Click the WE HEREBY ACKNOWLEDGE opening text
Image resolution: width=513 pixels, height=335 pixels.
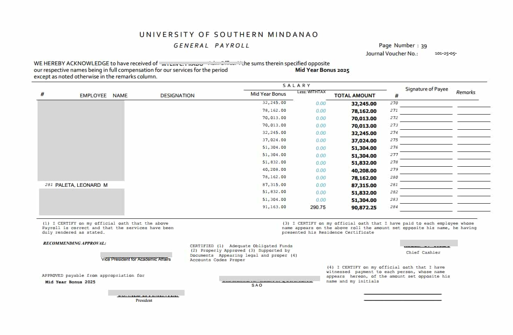(96, 63)
